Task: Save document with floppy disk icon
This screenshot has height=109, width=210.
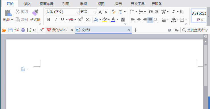Action: pos(11,30)
